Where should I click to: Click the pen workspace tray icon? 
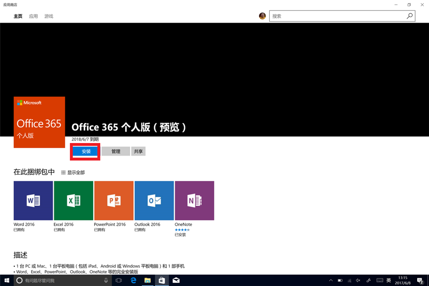(x=369, y=280)
